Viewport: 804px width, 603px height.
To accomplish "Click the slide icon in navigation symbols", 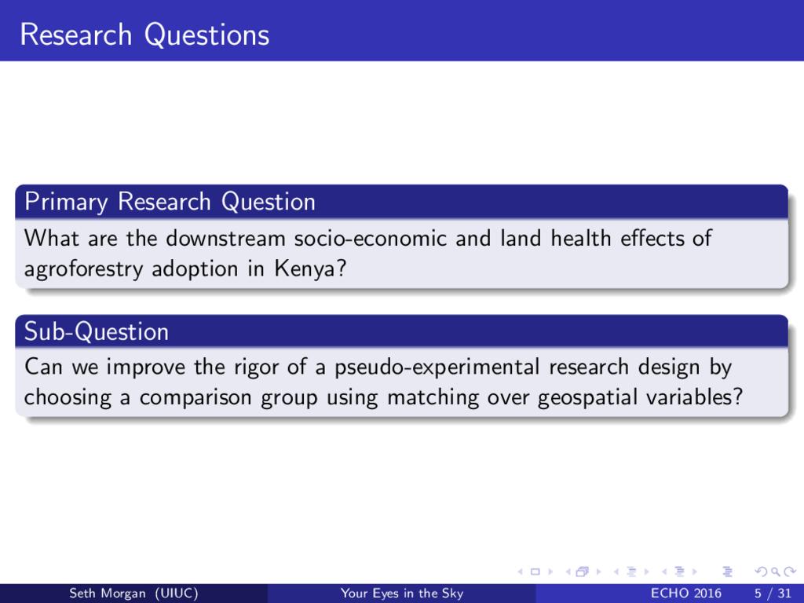I will point(535,572).
